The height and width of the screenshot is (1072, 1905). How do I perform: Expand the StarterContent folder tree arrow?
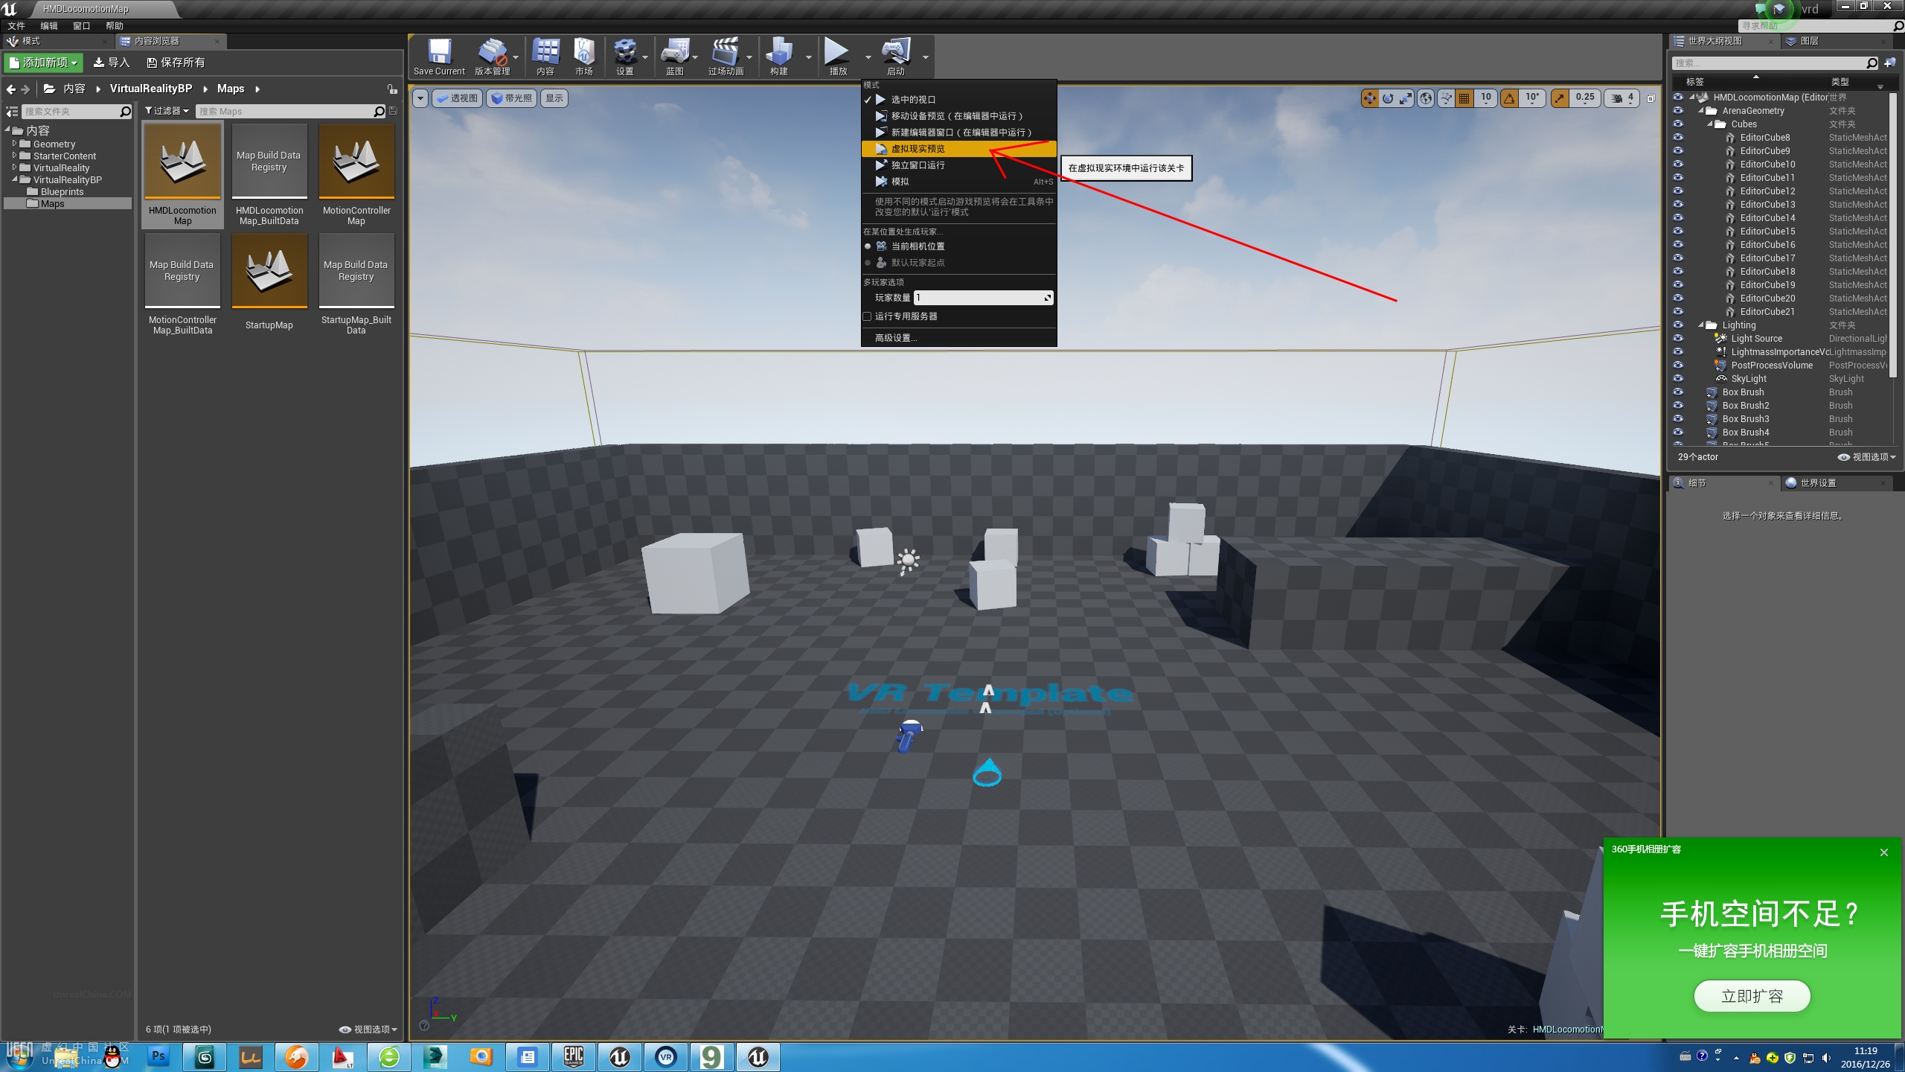point(14,156)
